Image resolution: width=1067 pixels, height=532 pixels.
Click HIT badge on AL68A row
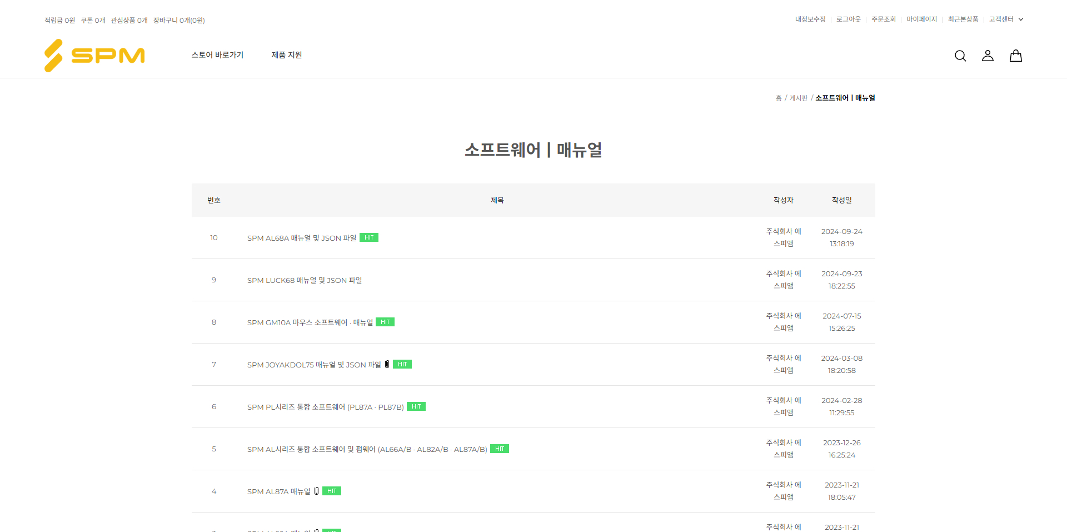click(369, 237)
